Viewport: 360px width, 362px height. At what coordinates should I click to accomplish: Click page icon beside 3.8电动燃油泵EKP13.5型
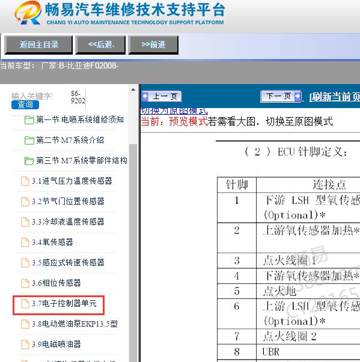(x=25, y=324)
